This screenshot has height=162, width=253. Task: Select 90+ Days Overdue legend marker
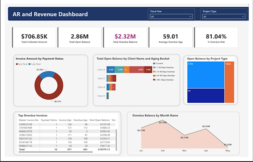[154, 80]
